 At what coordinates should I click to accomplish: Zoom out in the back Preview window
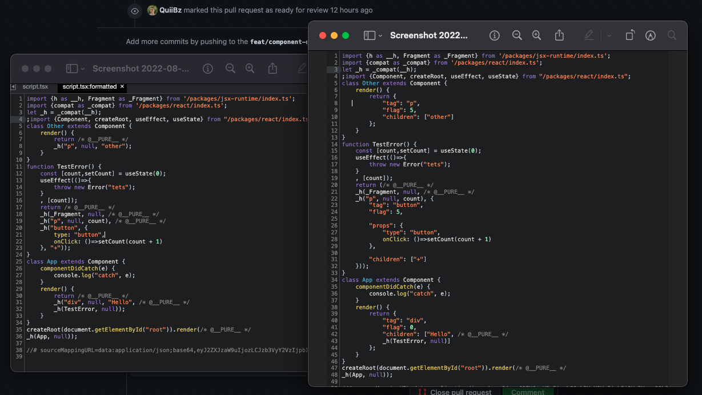point(230,69)
